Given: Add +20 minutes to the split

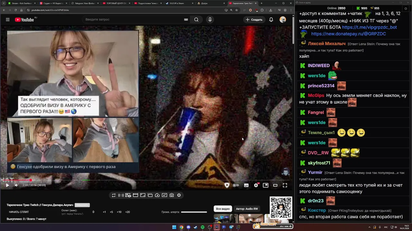Looking at the screenshot, I should [x=127, y=212].
